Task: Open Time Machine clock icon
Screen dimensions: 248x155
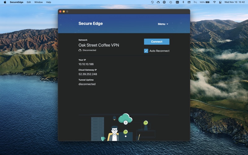Action: coord(171,2)
